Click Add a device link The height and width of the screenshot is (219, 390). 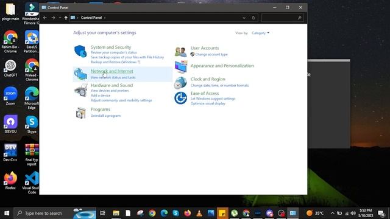(101, 96)
